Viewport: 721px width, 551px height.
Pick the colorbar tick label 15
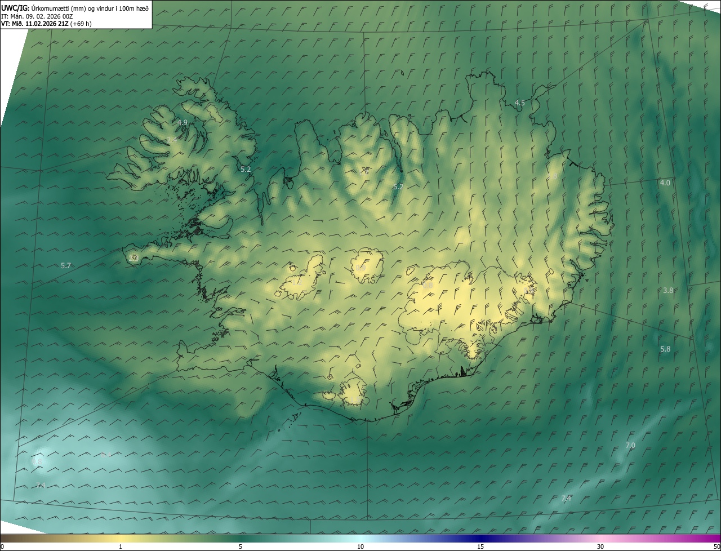(480, 546)
